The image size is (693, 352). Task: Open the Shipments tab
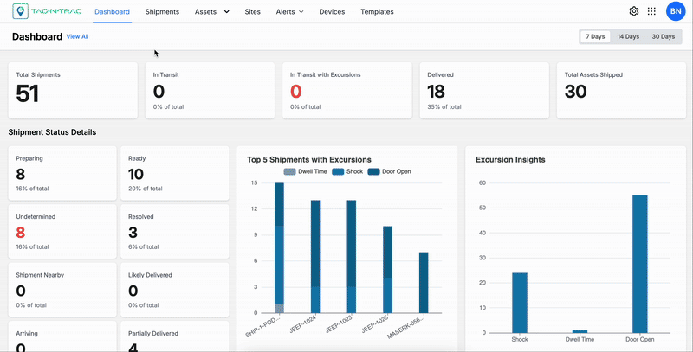click(162, 12)
